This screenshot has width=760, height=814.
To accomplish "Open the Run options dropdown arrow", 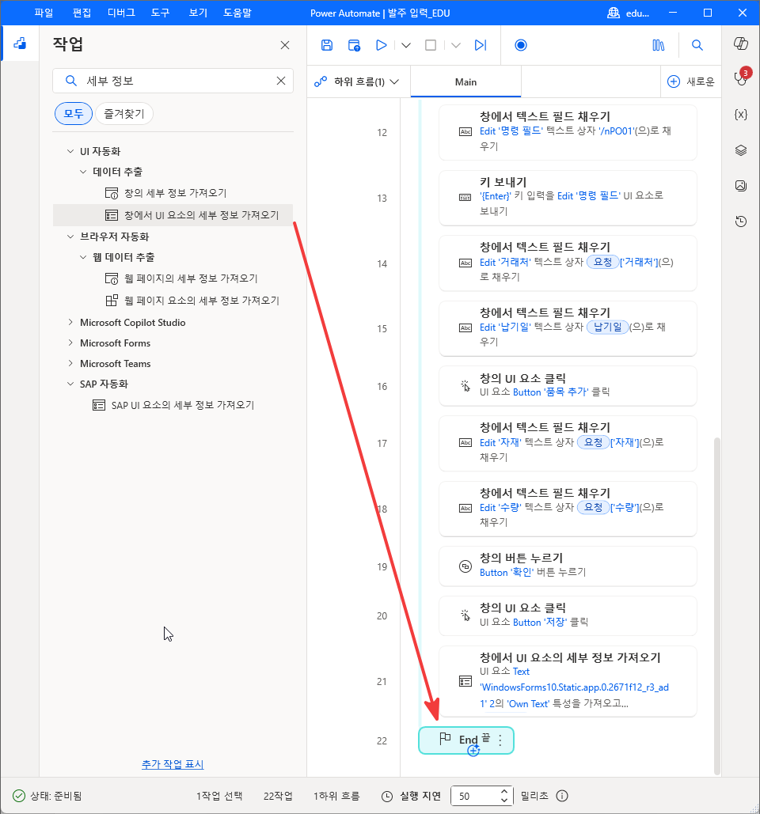I will pos(406,46).
